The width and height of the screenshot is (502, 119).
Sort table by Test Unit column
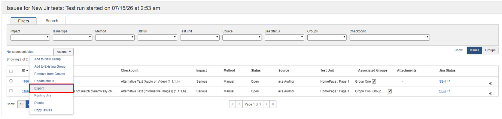coord(327,70)
